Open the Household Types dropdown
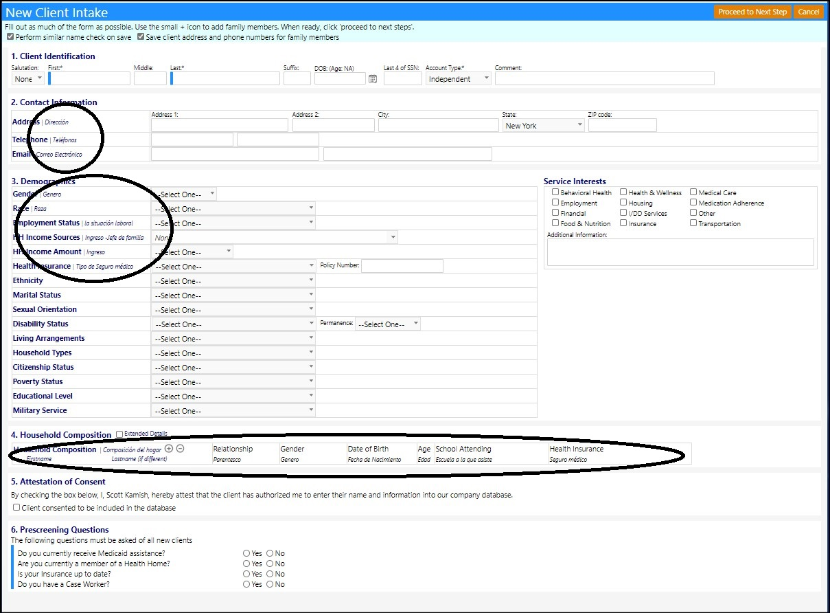The image size is (830, 613). pyautogui.click(x=233, y=353)
